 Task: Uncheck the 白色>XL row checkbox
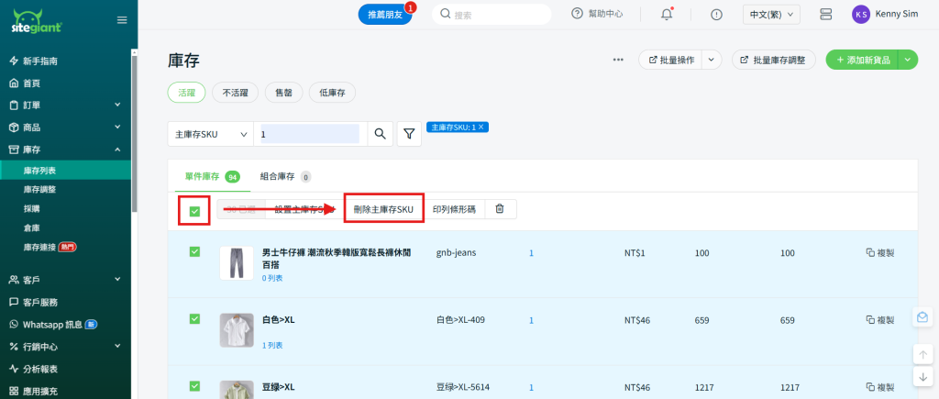coord(194,318)
